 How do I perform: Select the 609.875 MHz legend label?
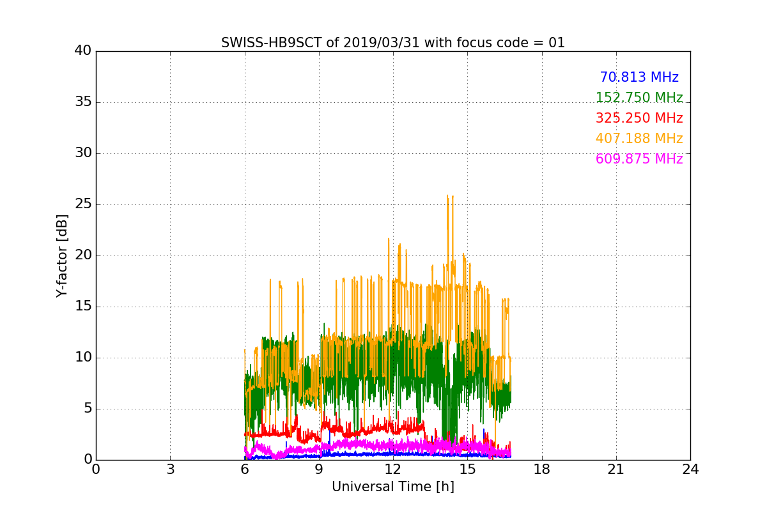pos(639,159)
